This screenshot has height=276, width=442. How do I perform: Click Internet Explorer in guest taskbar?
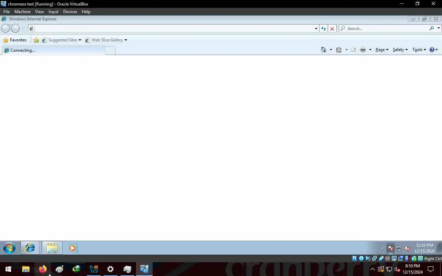point(30,248)
